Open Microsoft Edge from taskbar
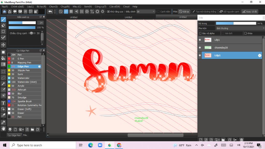265x149 pixels. tap(90, 145)
